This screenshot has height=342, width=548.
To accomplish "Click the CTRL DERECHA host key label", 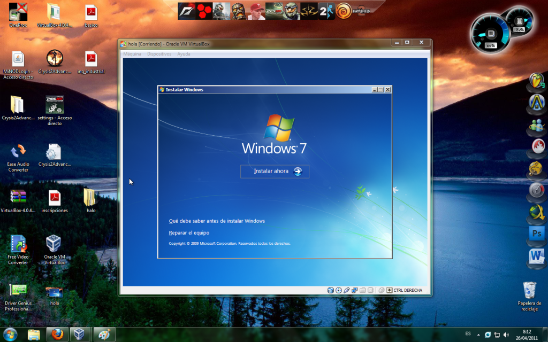I will [408, 290].
